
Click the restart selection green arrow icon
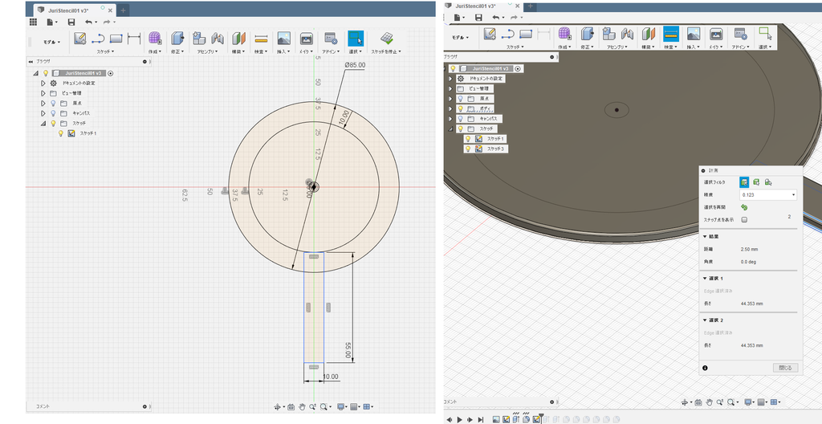pos(744,207)
